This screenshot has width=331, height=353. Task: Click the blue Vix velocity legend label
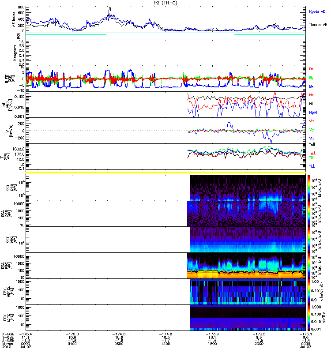coord(312,138)
